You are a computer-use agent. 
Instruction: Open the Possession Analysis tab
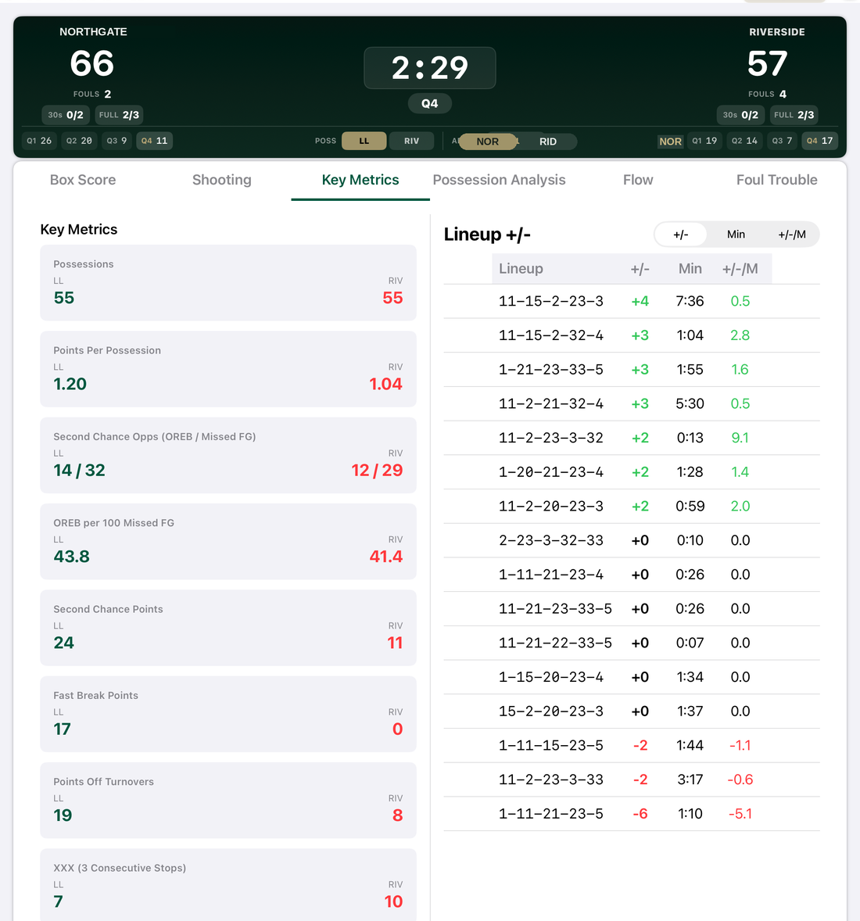point(499,180)
